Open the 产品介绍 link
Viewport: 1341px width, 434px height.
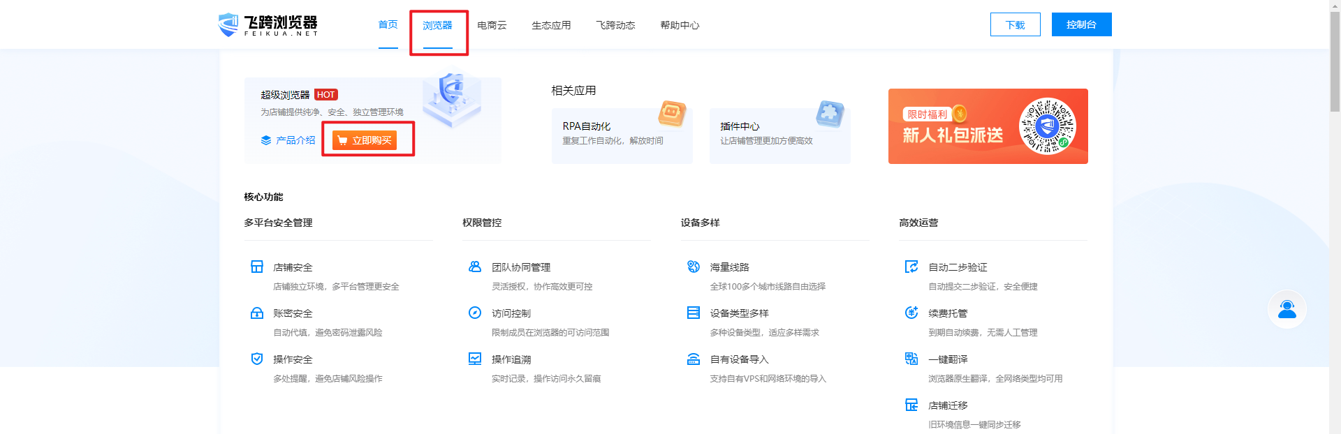pos(288,140)
